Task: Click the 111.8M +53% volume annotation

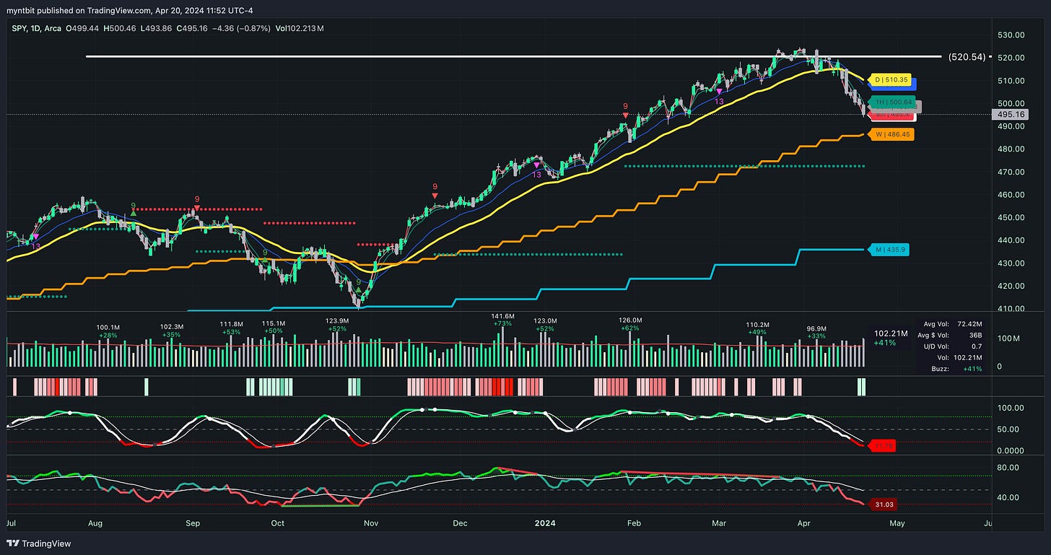Action: (231, 327)
